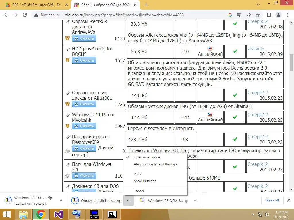The image size is (294, 220).
Task: Click the disc icon in Пак драйверов row
Action: point(67,151)
